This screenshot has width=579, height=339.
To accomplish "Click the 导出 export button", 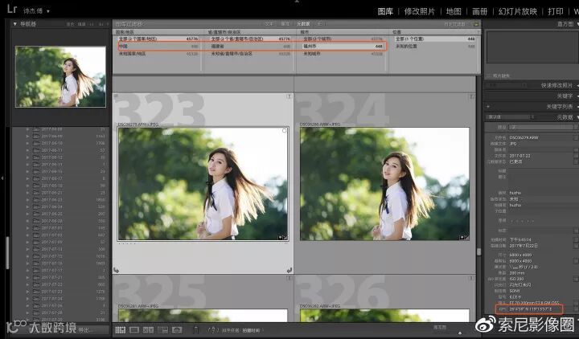I will (85, 330).
